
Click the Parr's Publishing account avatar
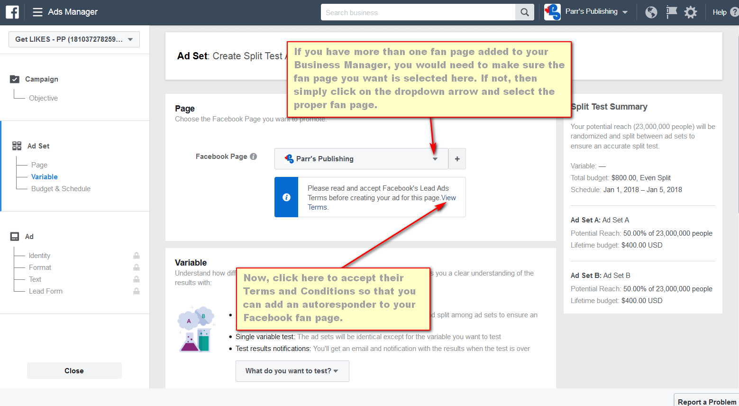pos(552,12)
